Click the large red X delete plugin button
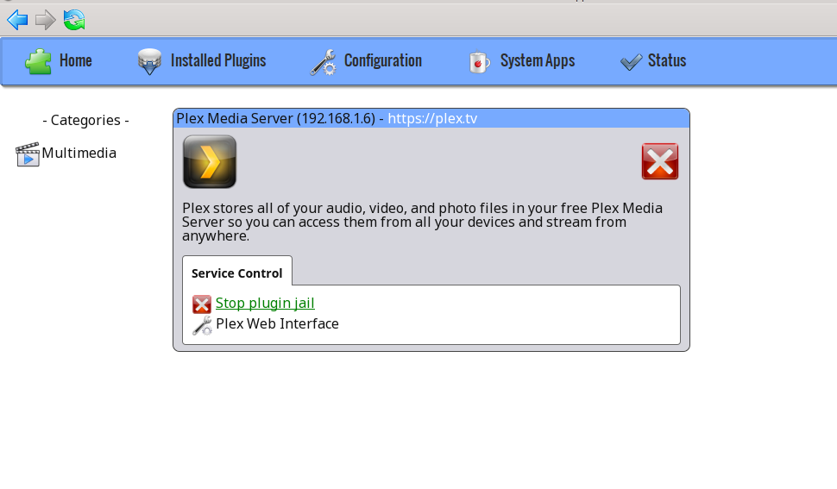Screen dimensions: 837x489 coord(660,161)
